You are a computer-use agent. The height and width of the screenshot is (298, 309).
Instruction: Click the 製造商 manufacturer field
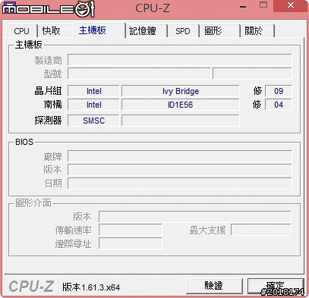(x=180, y=60)
